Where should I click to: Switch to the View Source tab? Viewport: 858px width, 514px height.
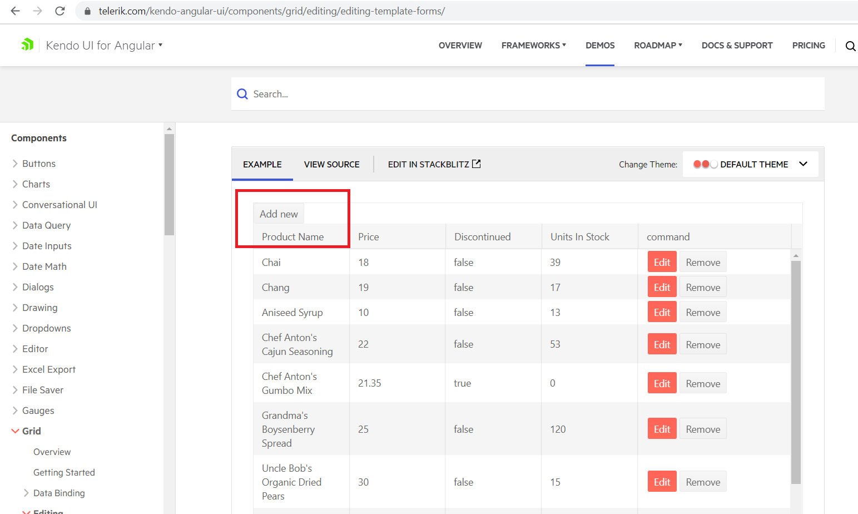pyautogui.click(x=331, y=165)
